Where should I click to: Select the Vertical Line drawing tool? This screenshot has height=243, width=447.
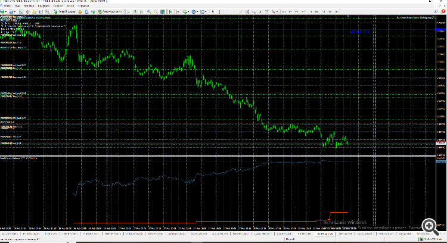coord(228,12)
